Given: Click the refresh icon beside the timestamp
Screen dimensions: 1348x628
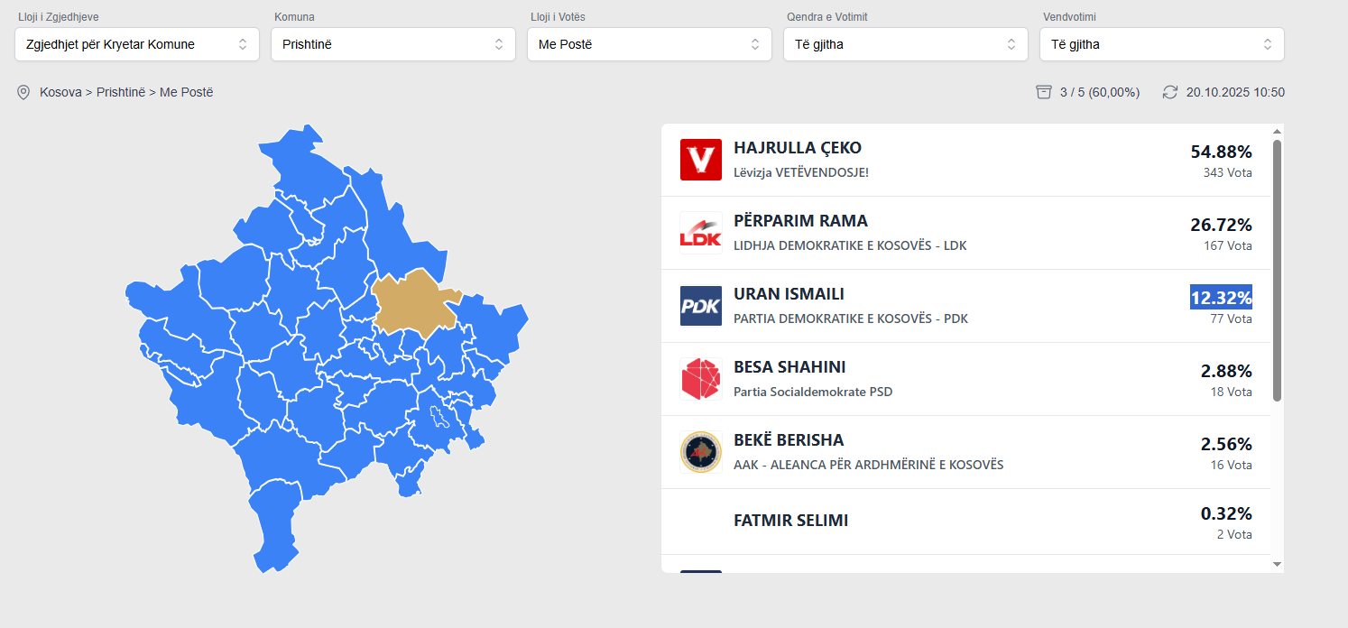Looking at the screenshot, I should pos(1170,92).
